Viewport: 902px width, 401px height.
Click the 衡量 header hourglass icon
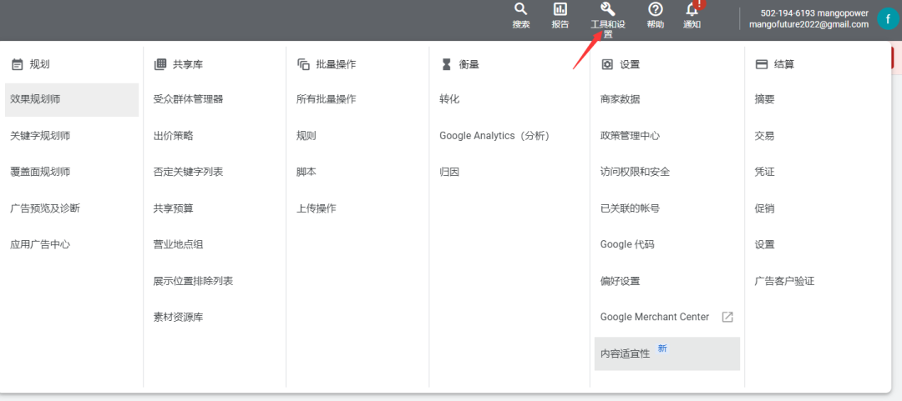(446, 64)
